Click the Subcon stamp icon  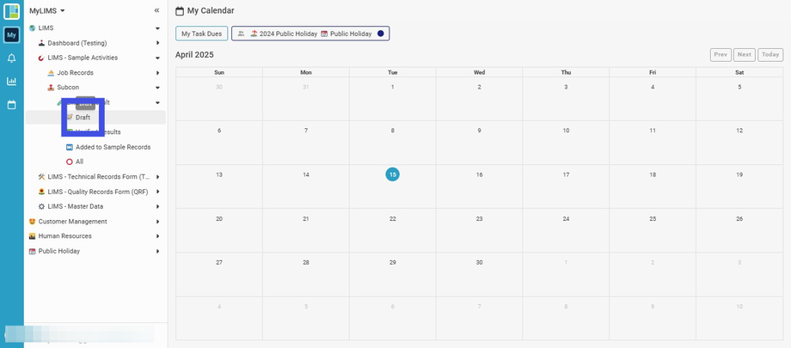[x=51, y=88]
